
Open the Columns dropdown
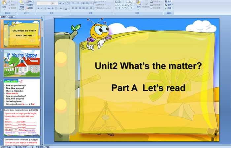click(x=91, y=8)
